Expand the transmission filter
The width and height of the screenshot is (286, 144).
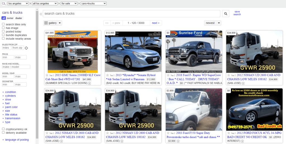13,118
